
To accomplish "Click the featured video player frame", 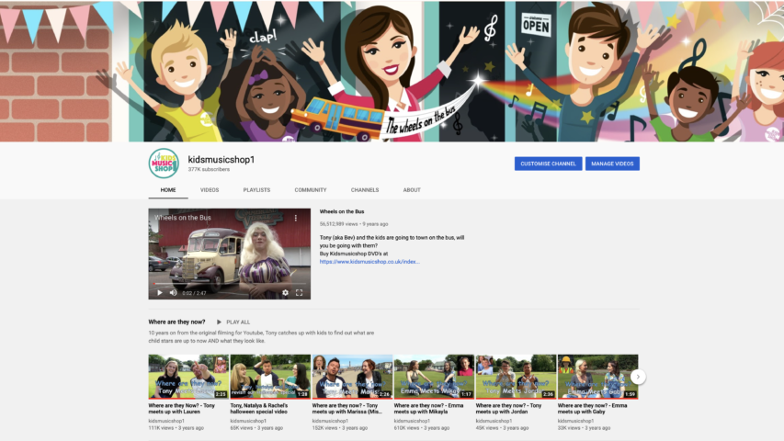I will click(230, 254).
